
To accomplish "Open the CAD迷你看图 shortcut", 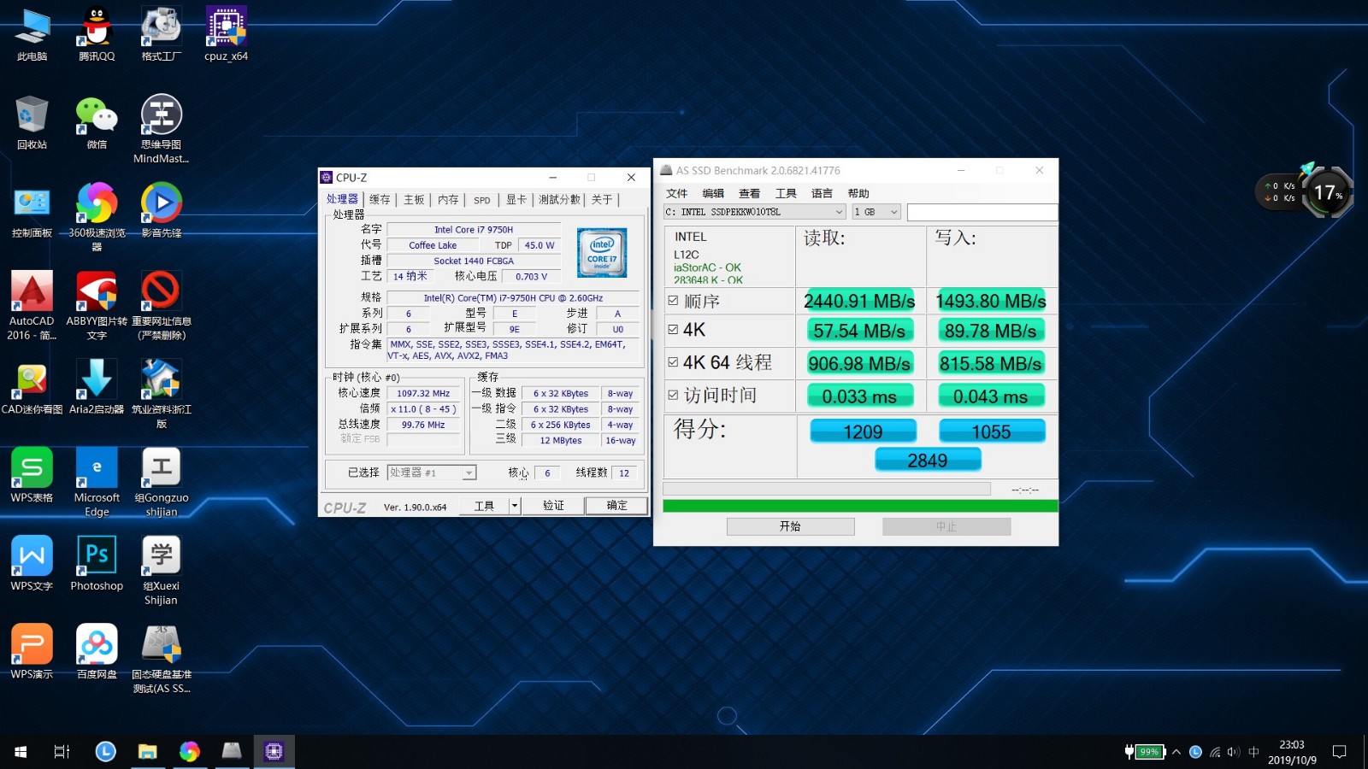I will (x=32, y=388).
